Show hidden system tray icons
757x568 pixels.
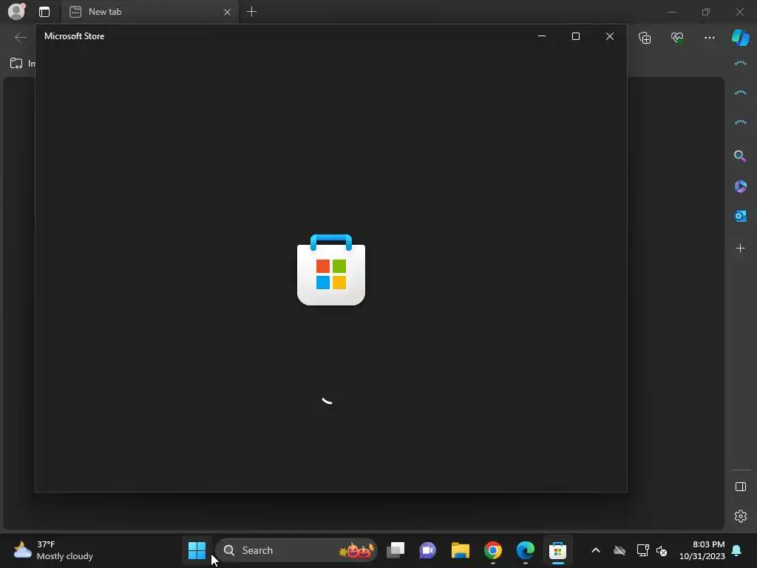tap(596, 550)
